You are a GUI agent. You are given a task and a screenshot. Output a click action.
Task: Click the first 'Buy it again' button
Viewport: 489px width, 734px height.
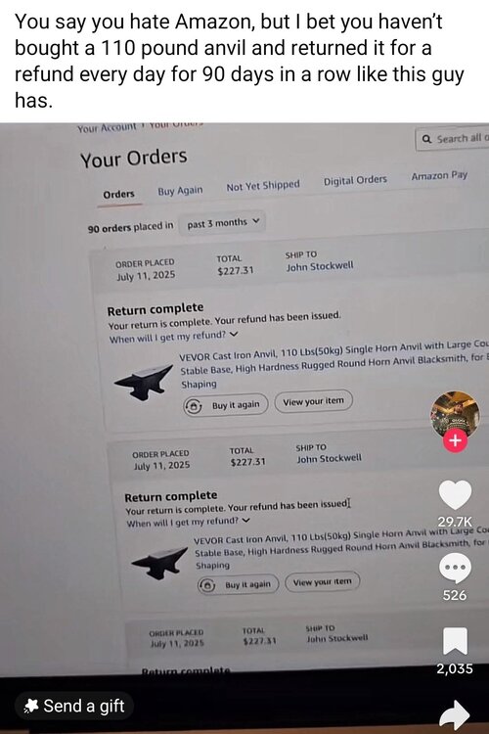click(x=226, y=405)
